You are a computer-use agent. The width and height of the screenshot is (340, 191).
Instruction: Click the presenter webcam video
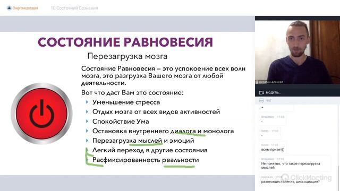[297, 52]
